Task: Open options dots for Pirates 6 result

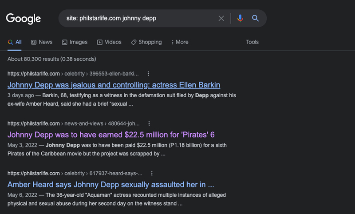Action: [x=149, y=123]
